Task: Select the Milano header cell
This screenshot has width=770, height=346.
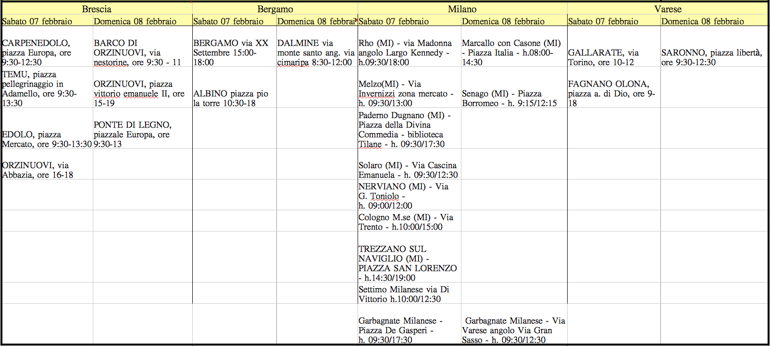Action: click(x=462, y=9)
